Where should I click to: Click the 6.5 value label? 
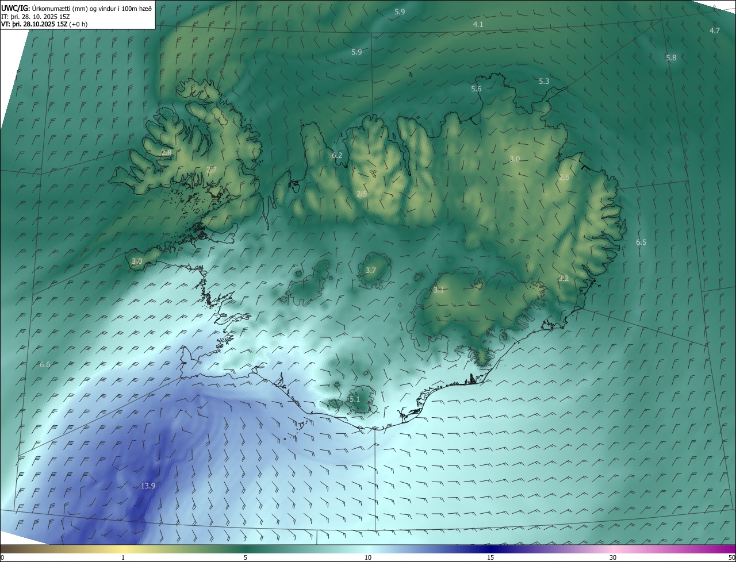pyautogui.click(x=641, y=242)
